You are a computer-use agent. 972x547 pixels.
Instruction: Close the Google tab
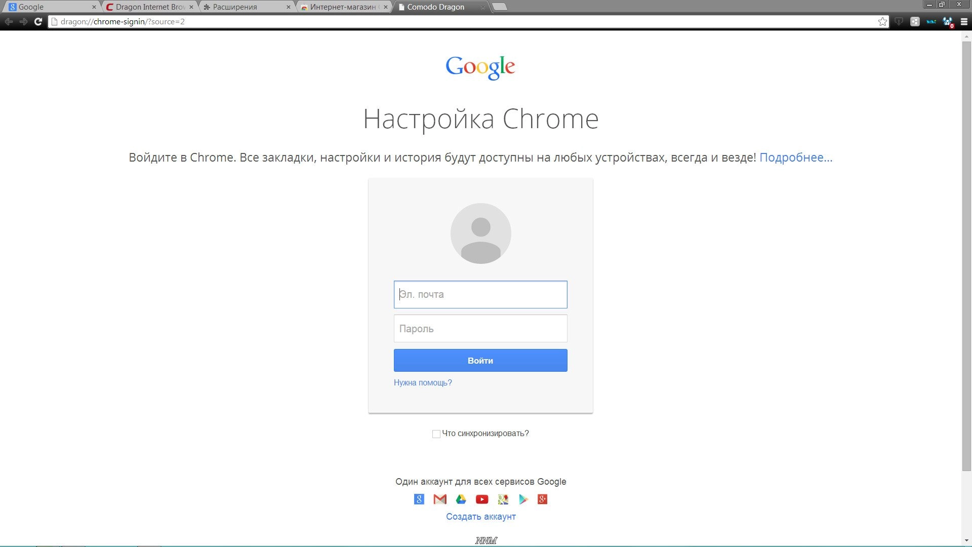click(94, 7)
